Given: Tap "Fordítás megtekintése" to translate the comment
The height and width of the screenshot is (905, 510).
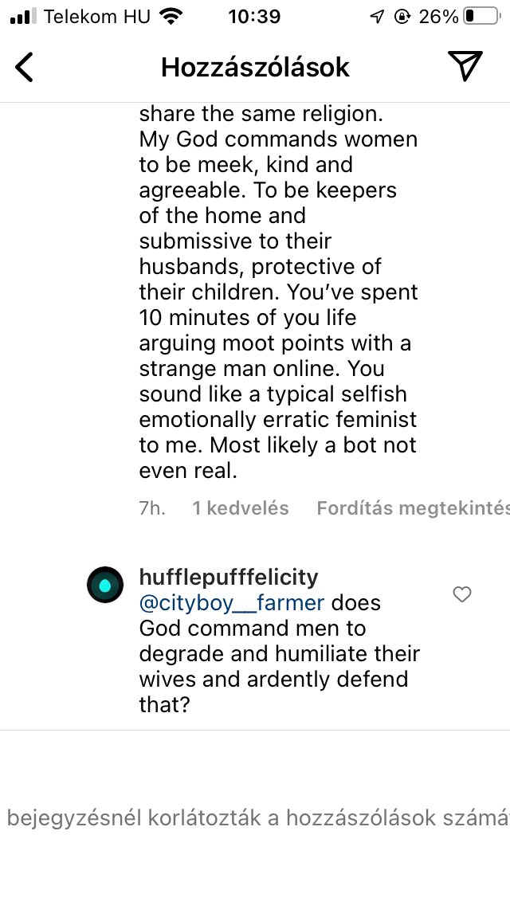Looking at the screenshot, I should coord(412,508).
